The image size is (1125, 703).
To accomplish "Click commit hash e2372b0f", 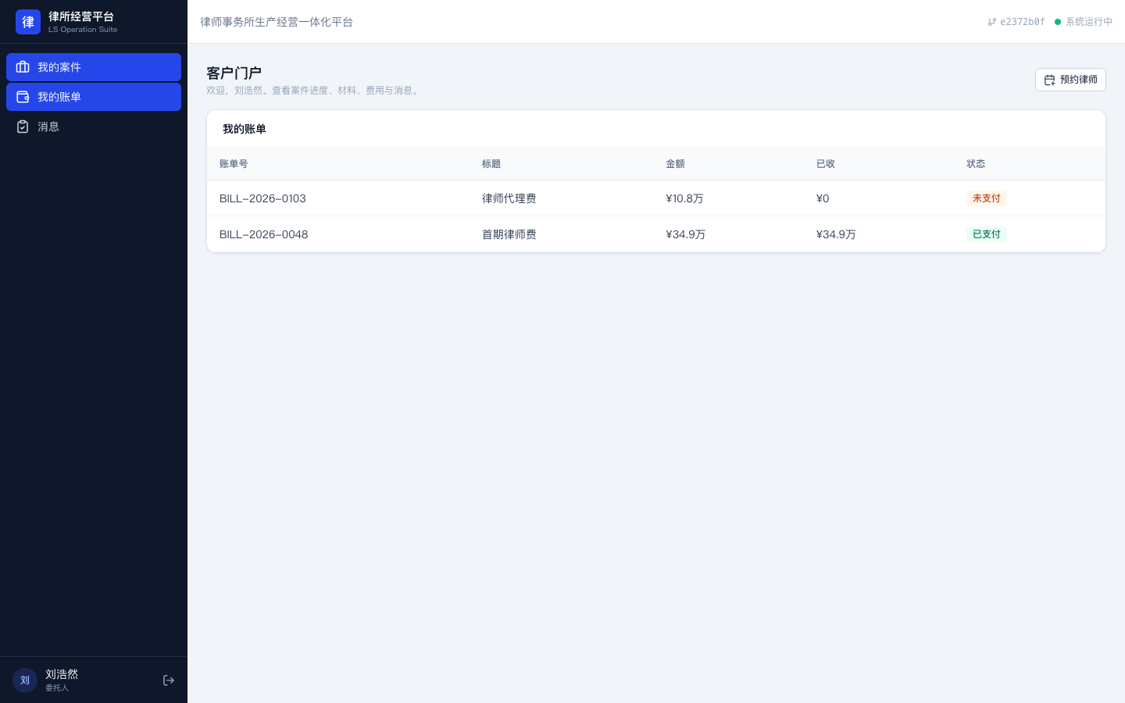I will point(1023,22).
